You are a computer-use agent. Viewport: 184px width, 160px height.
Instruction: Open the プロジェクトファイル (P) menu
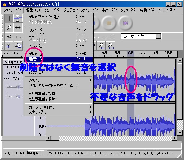tap(81, 10)
